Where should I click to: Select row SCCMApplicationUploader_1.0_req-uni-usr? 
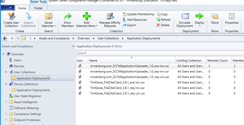point(160,77)
